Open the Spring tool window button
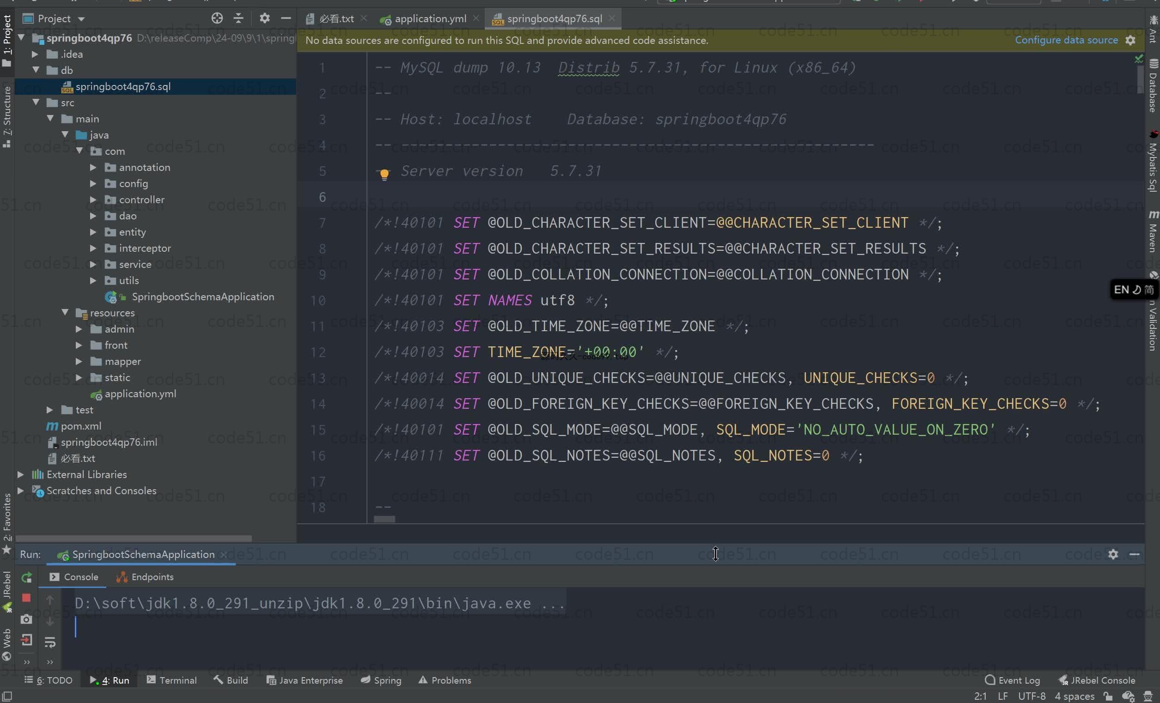 [381, 680]
